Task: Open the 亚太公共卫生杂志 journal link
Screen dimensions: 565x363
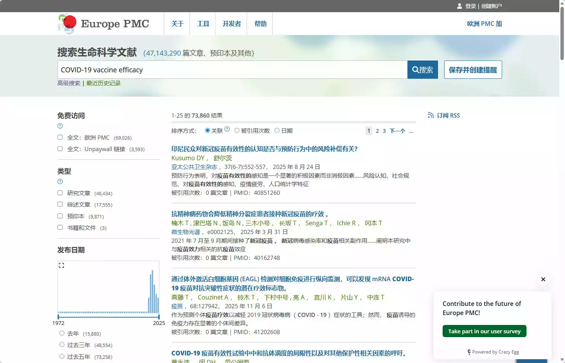Action: pyautogui.click(x=194, y=167)
